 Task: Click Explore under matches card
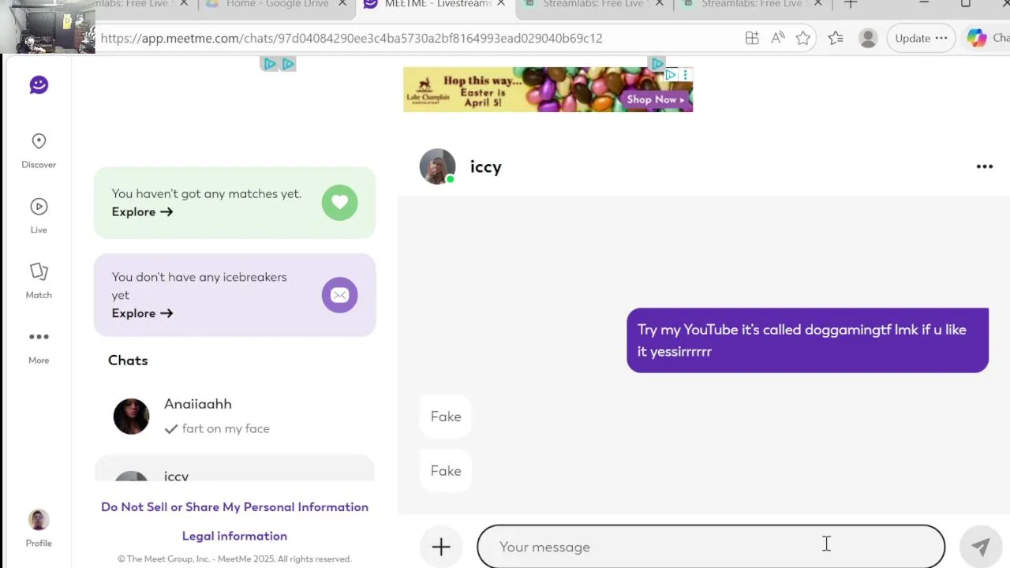[142, 211]
